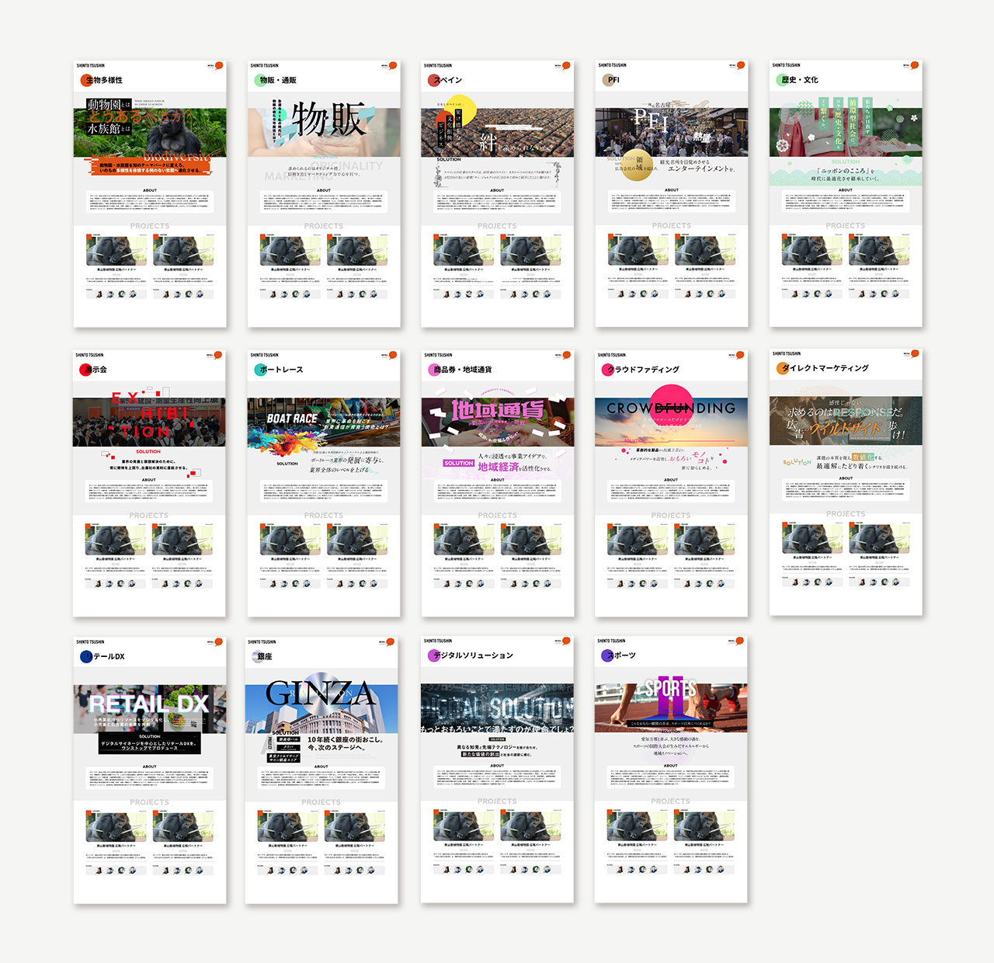This screenshot has width=994, height=963.
Task: Click ABOUT heading on the スポーツ page
Action: click(671, 766)
